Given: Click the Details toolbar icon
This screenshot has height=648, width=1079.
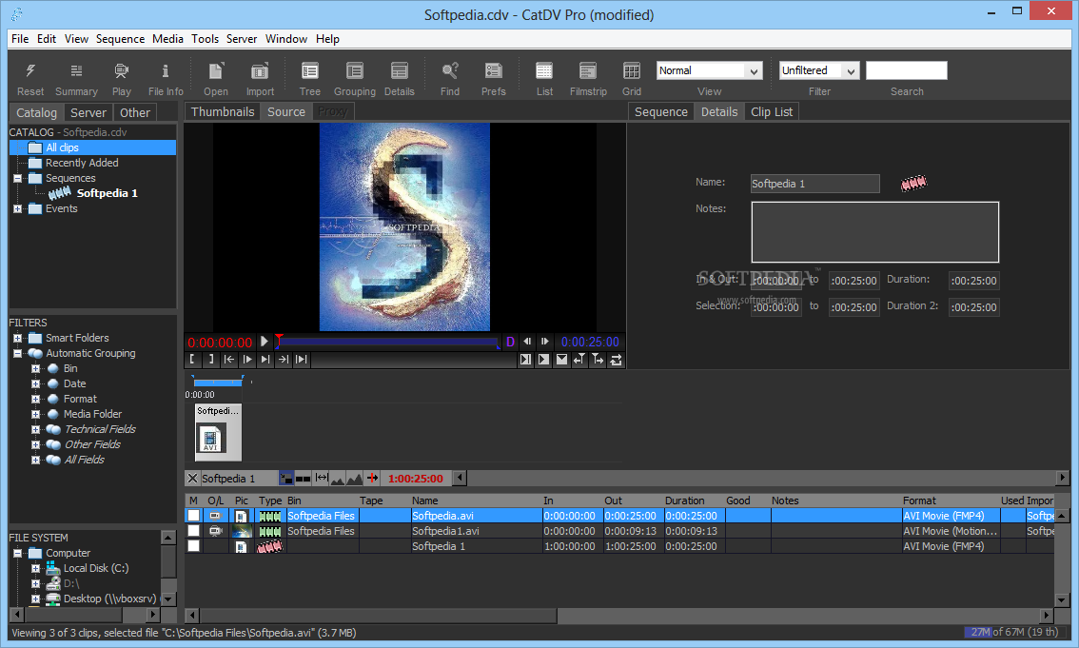Looking at the screenshot, I should (399, 70).
